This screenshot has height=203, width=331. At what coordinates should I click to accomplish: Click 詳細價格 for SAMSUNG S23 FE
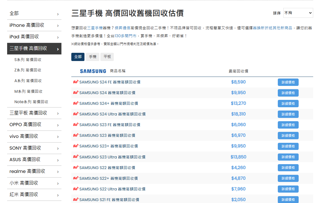288,125
